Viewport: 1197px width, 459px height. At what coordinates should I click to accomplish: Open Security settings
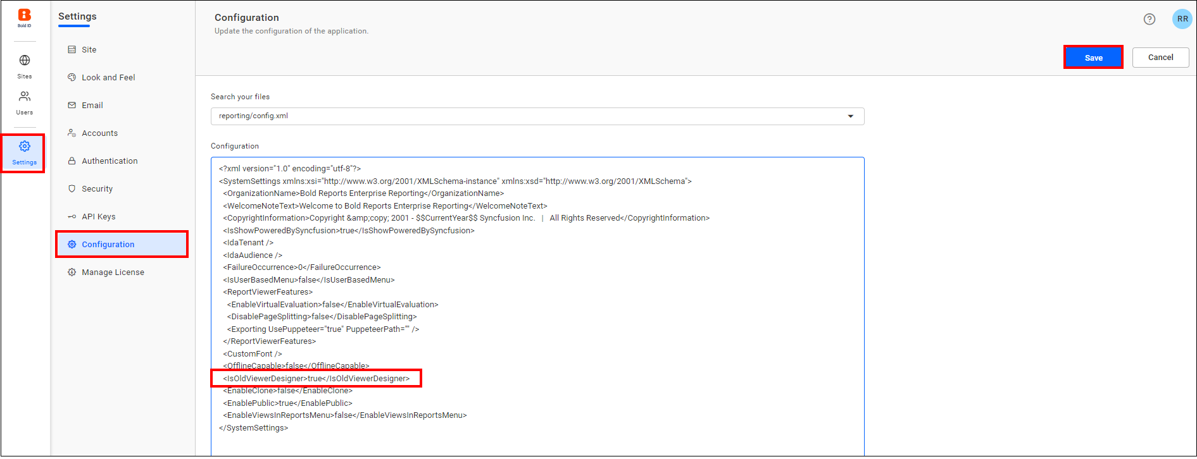tap(122, 188)
